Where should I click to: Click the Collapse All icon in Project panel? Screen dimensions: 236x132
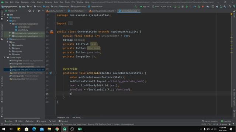point(34,11)
